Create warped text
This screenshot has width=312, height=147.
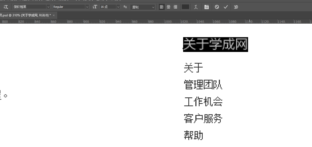point(196,7)
